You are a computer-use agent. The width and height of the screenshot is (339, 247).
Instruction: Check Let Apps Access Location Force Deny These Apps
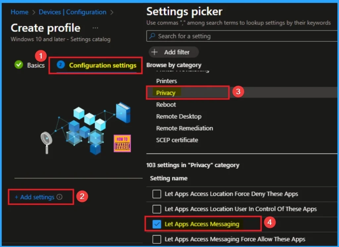click(x=157, y=194)
